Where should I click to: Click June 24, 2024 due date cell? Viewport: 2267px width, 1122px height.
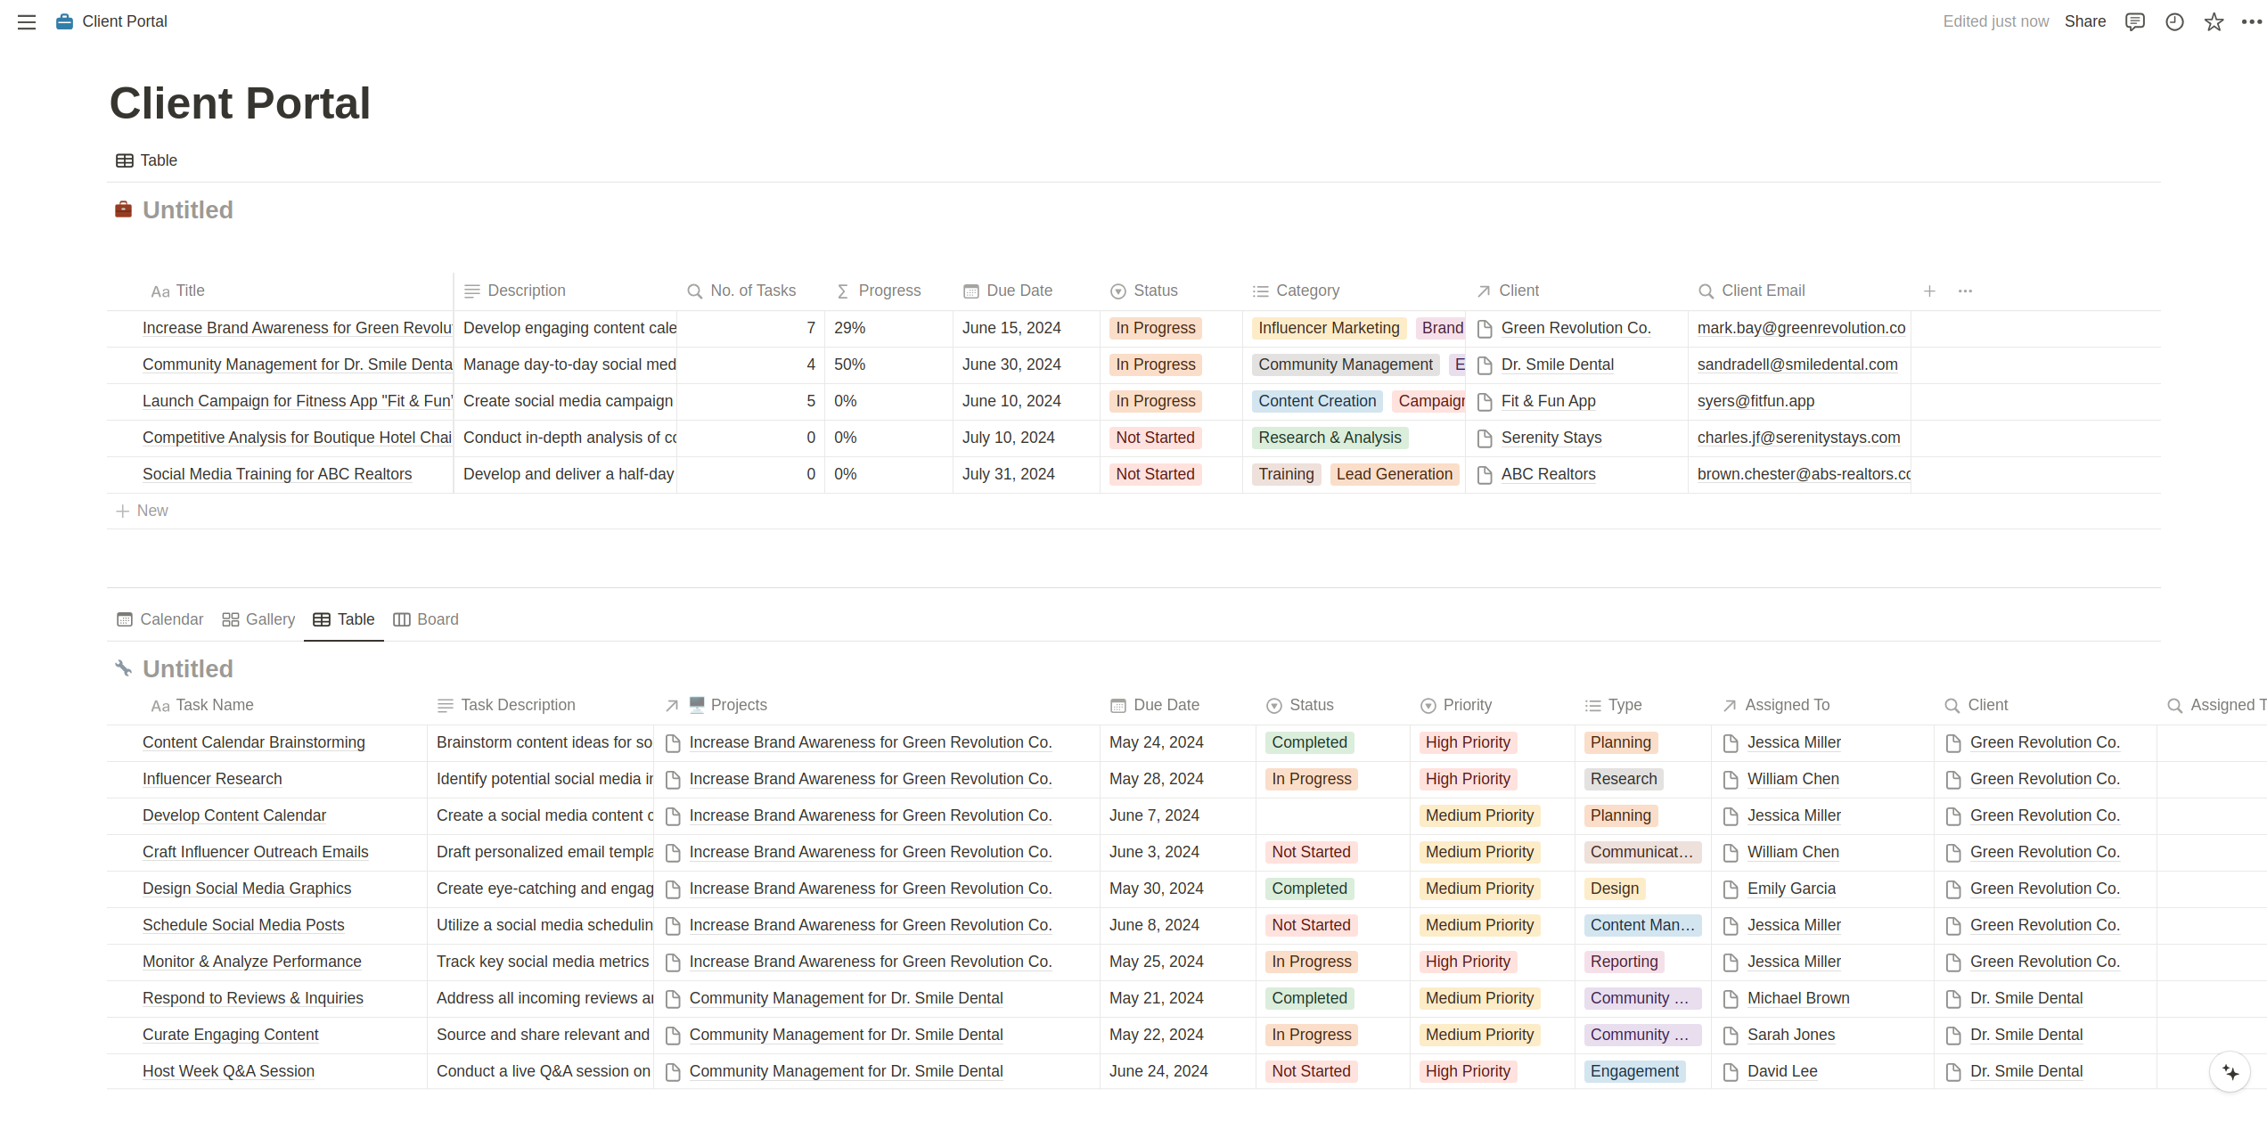point(1178,1071)
